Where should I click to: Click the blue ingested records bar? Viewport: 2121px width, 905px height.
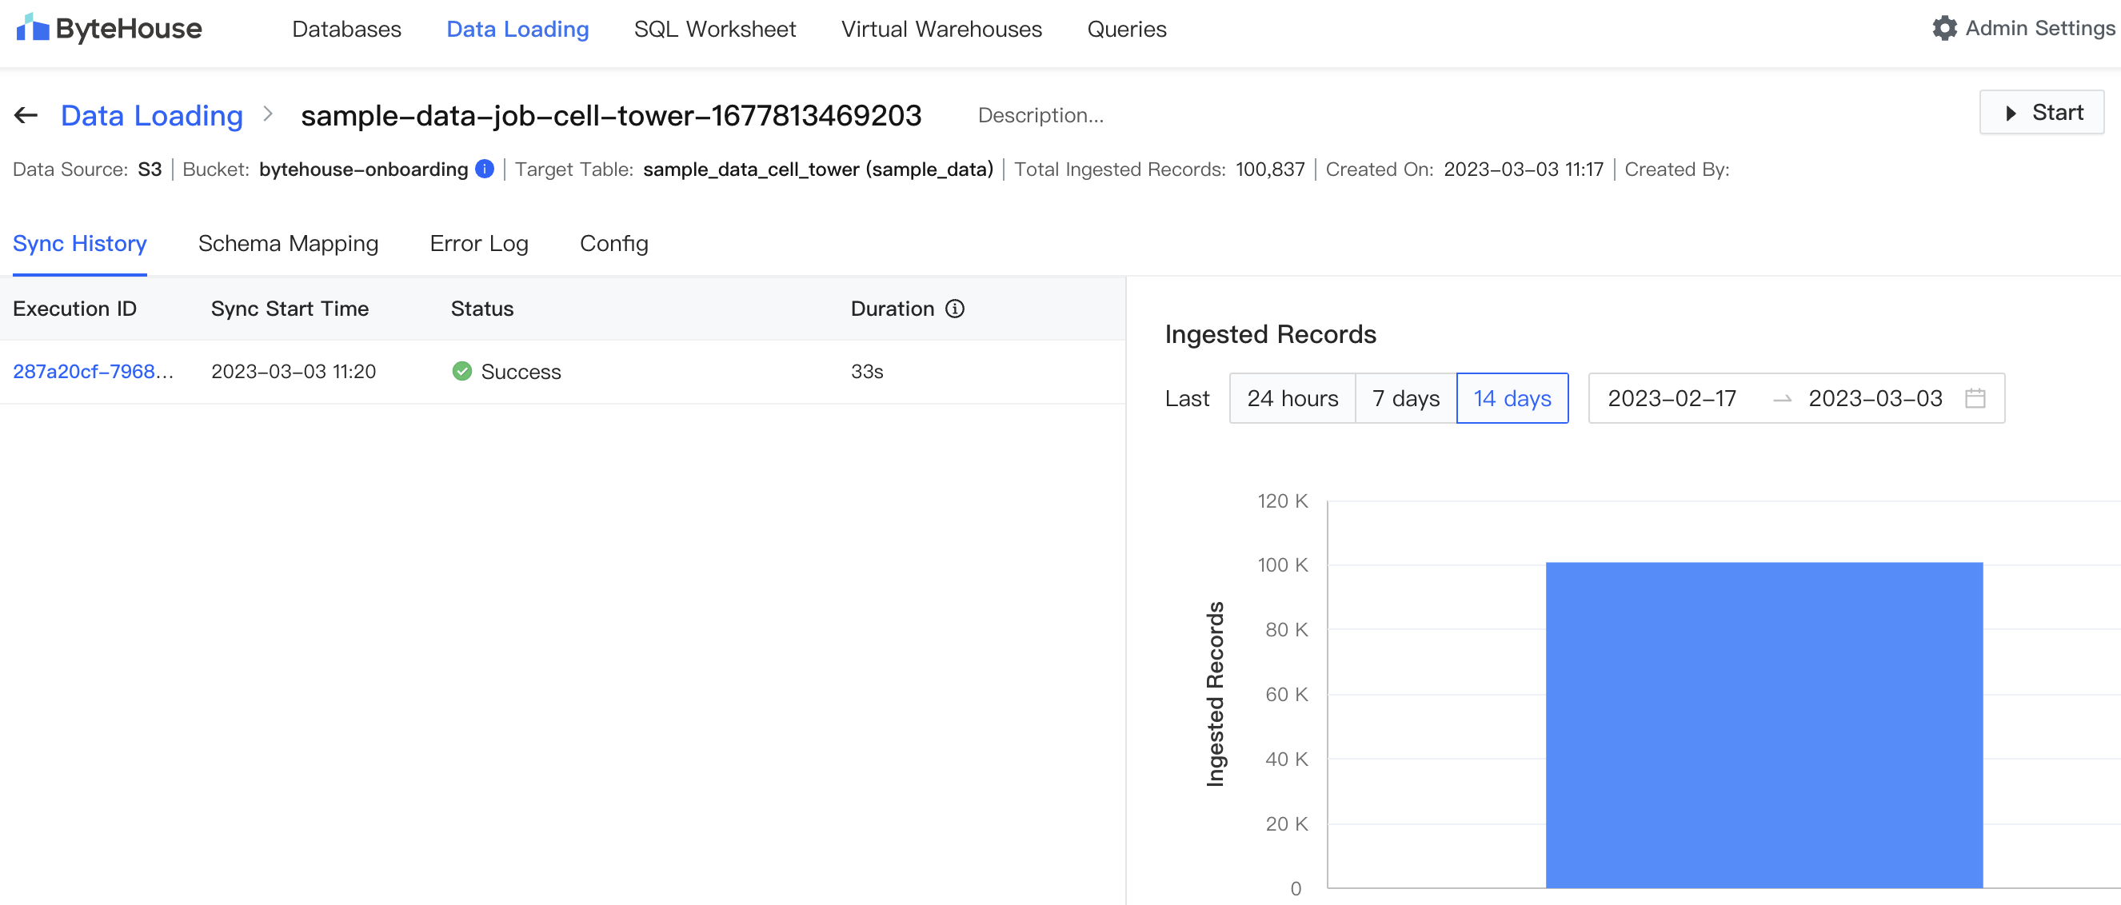[x=1764, y=724]
